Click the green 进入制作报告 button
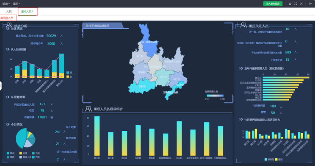This screenshot has width=315, height=166. tap(273, 4)
